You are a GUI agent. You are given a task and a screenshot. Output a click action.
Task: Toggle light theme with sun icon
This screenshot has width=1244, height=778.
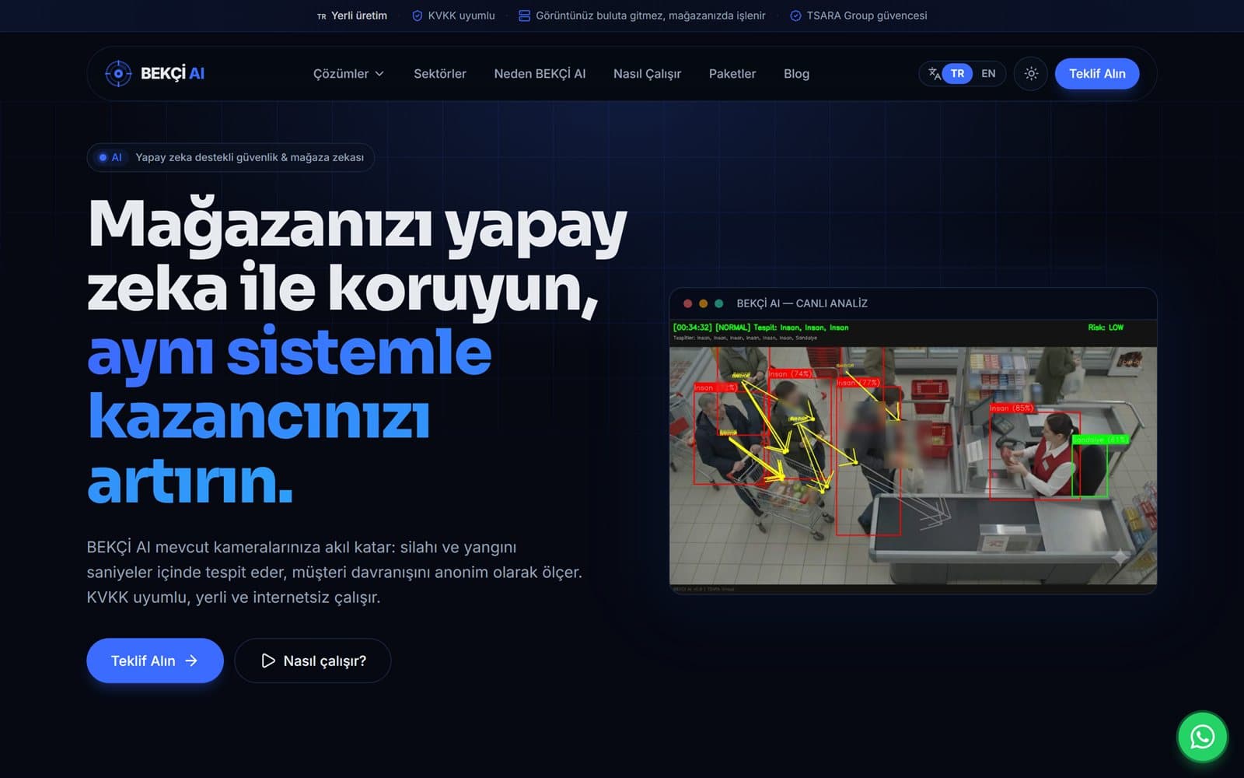pyautogui.click(x=1031, y=73)
